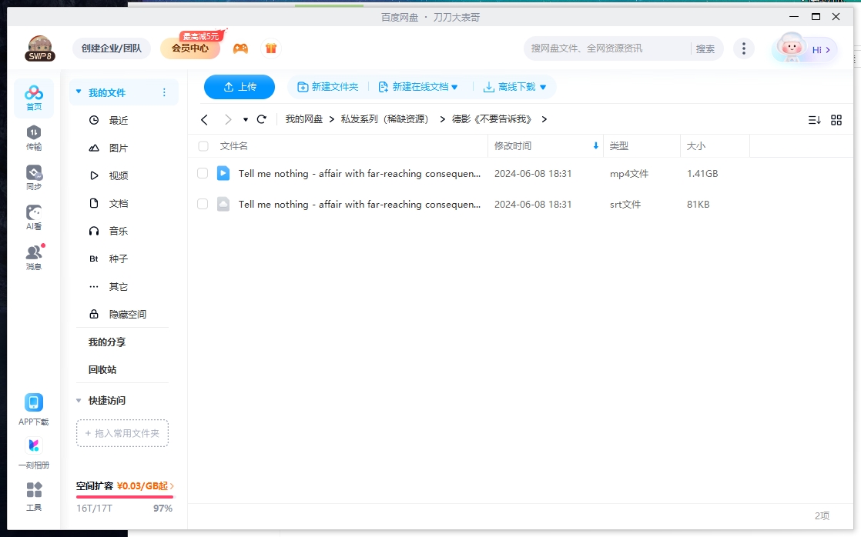Open the 视频 videos category
The image size is (861, 537).
[117, 175]
